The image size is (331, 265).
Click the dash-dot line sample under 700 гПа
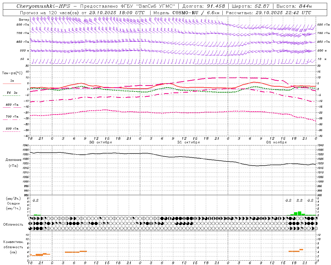(x=12, y=120)
